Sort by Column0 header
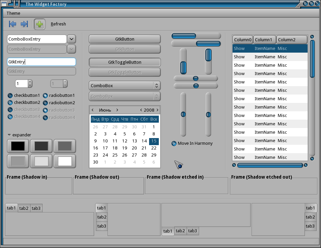This screenshot has height=248, width=321. coord(243,40)
